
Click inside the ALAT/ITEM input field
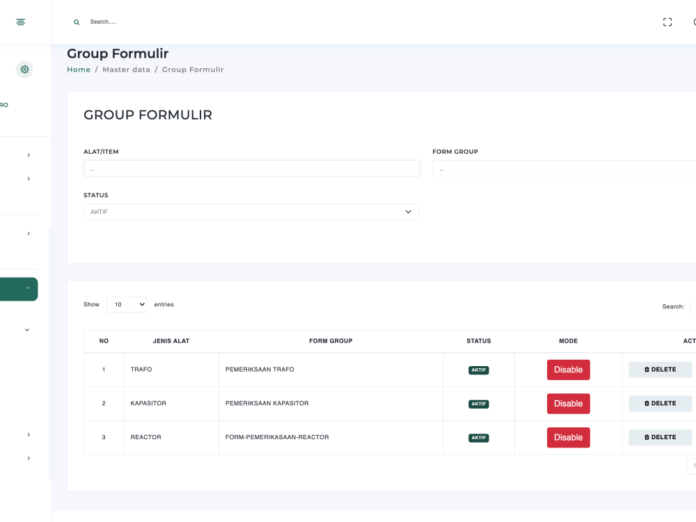pos(251,168)
